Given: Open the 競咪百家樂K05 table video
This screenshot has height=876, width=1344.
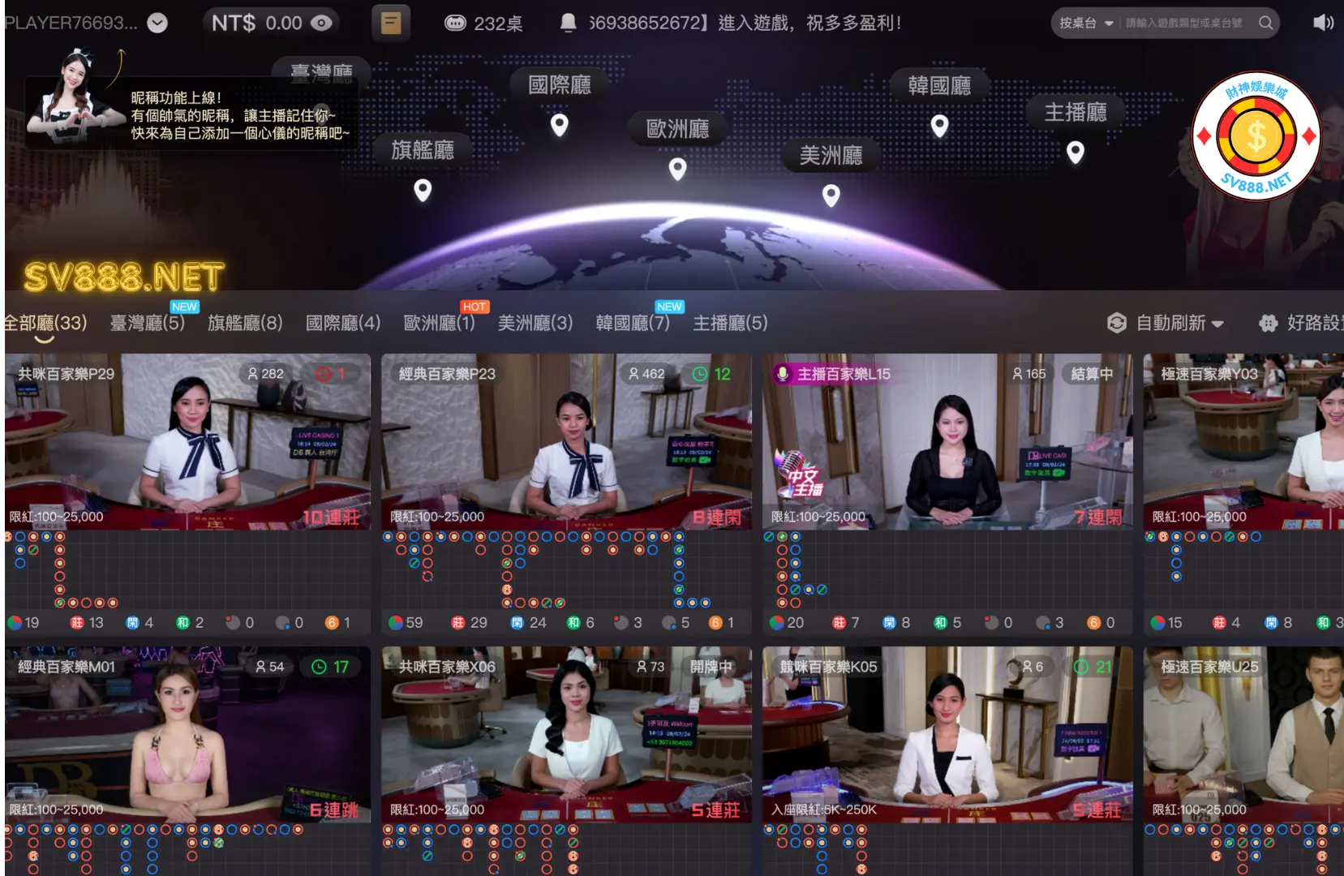Looking at the screenshot, I should [x=947, y=735].
